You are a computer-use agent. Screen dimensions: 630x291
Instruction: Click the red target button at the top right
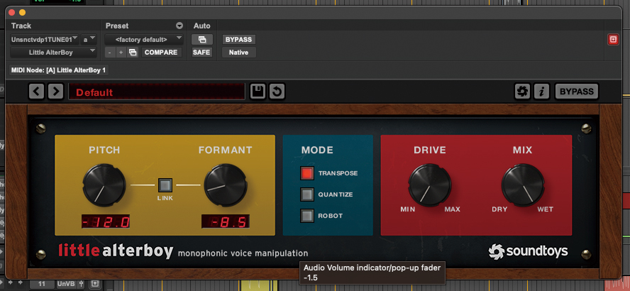click(613, 39)
